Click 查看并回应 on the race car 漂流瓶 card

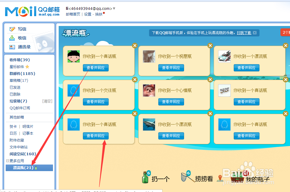tap(247, 68)
